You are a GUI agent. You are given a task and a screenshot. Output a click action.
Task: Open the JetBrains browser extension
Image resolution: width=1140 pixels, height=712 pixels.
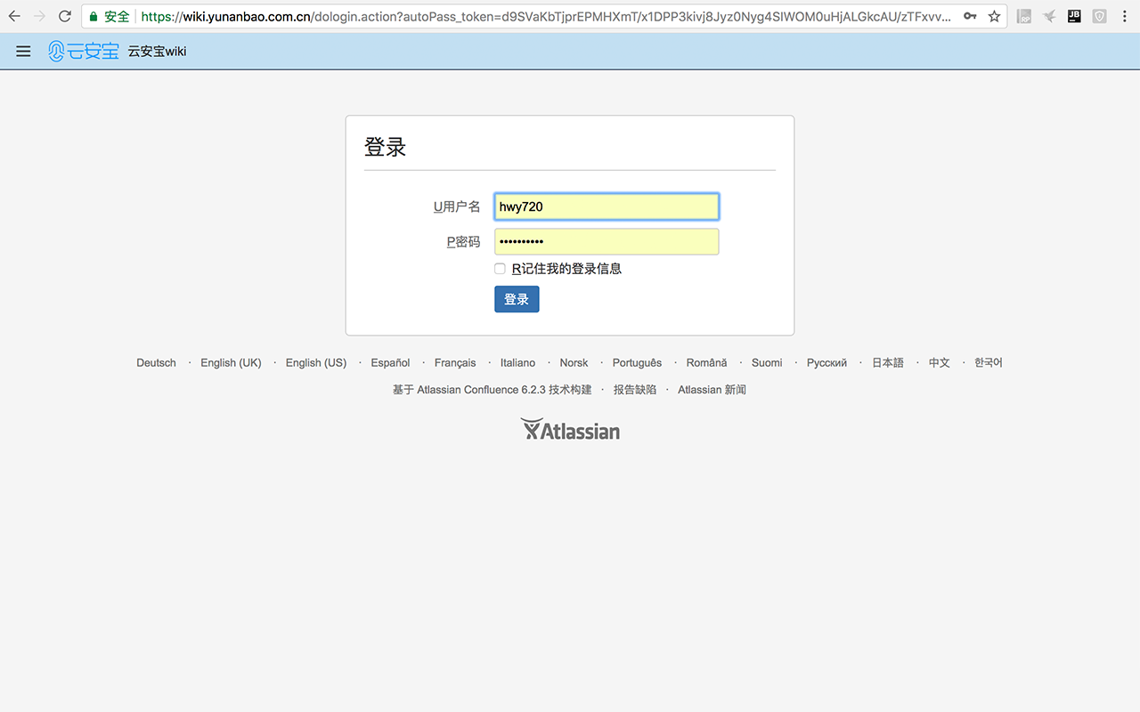tap(1073, 16)
